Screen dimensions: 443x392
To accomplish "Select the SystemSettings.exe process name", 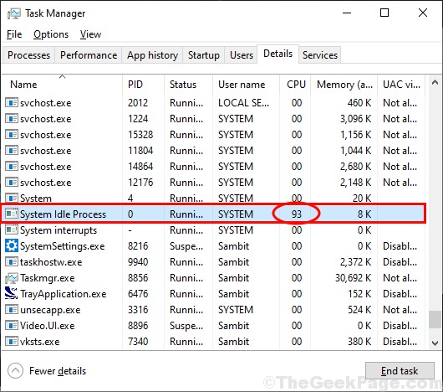I will coord(62,246).
